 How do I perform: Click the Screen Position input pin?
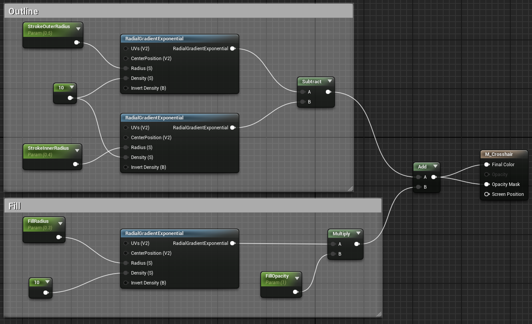487,194
